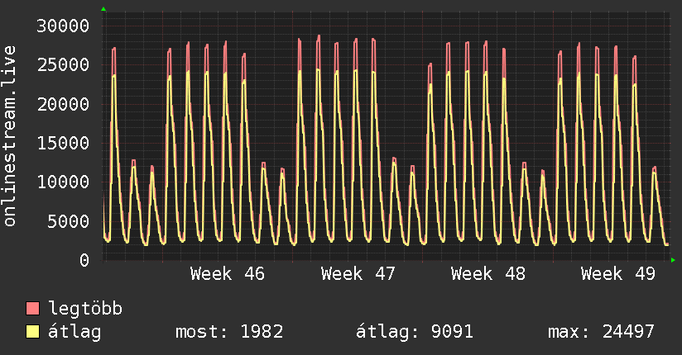The image size is (682, 355).
Task: Click the 'max: 24497' statistic
Action: pyautogui.click(x=601, y=332)
